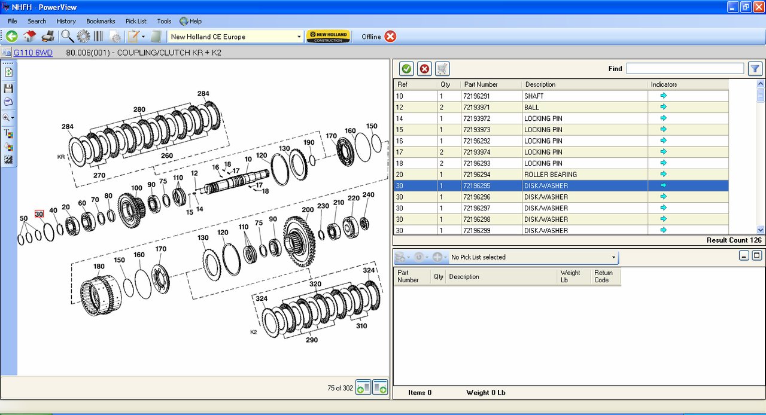This screenshot has width=766, height=415.
Task: Click the notepad with pencil icon
Action: 133,36
